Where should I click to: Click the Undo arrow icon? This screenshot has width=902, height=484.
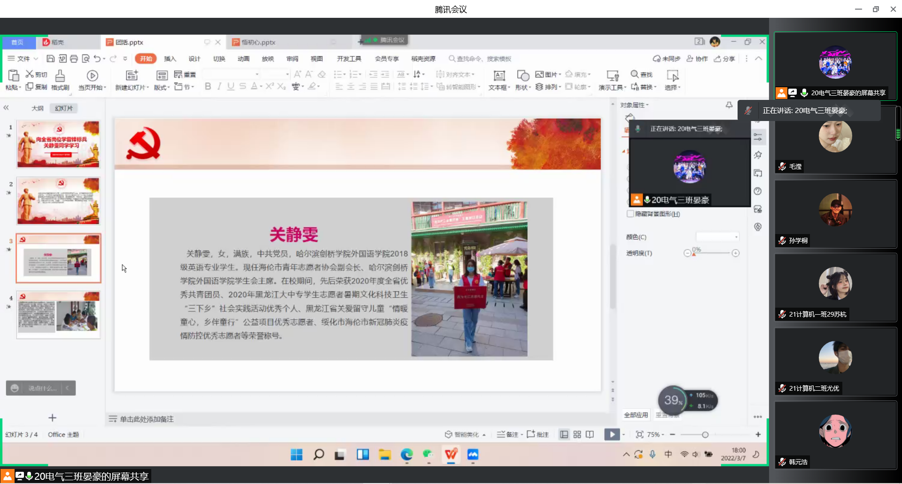[x=97, y=59]
